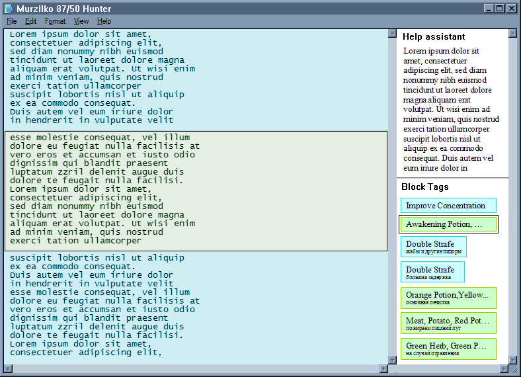Open the Help menu
This screenshot has height=377, width=521.
pos(104,21)
